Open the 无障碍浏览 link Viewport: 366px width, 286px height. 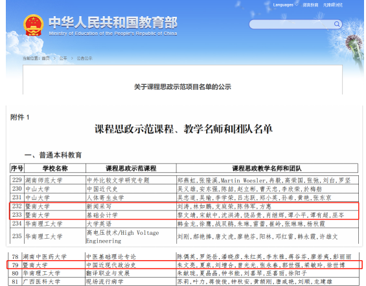click(x=332, y=5)
